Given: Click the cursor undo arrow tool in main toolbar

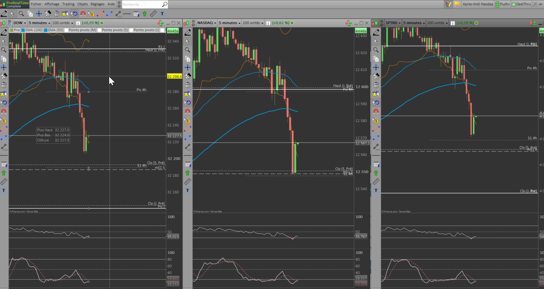Looking at the screenshot, I should click(x=74, y=14).
